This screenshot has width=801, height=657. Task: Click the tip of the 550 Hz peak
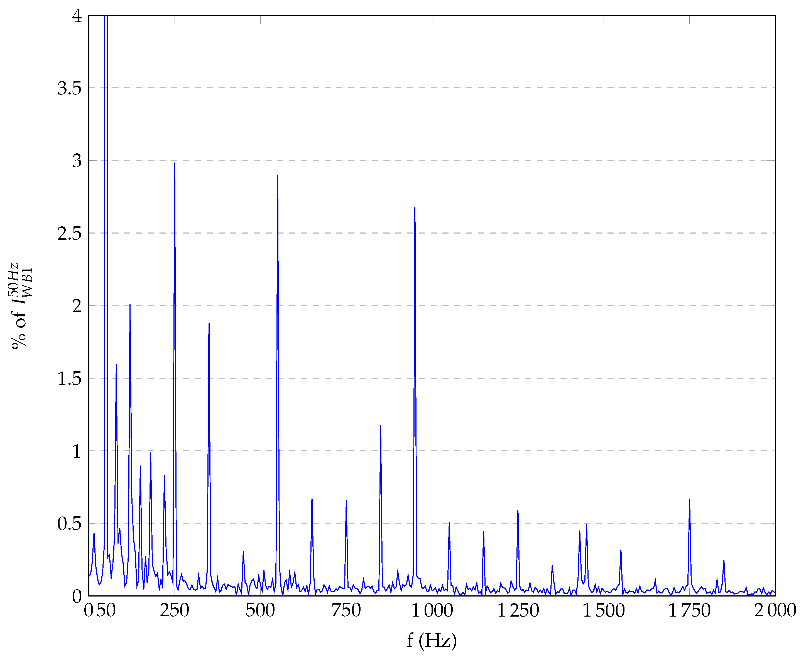pos(278,175)
